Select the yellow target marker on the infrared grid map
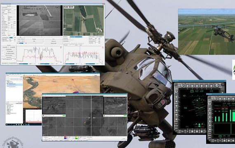The height and width of the screenshot is (148, 235). (85, 123)
